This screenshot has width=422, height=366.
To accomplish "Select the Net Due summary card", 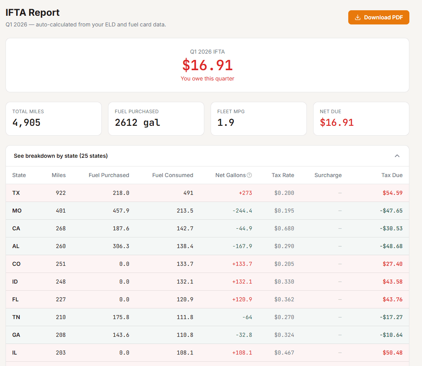I will click(x=361, y=119).
